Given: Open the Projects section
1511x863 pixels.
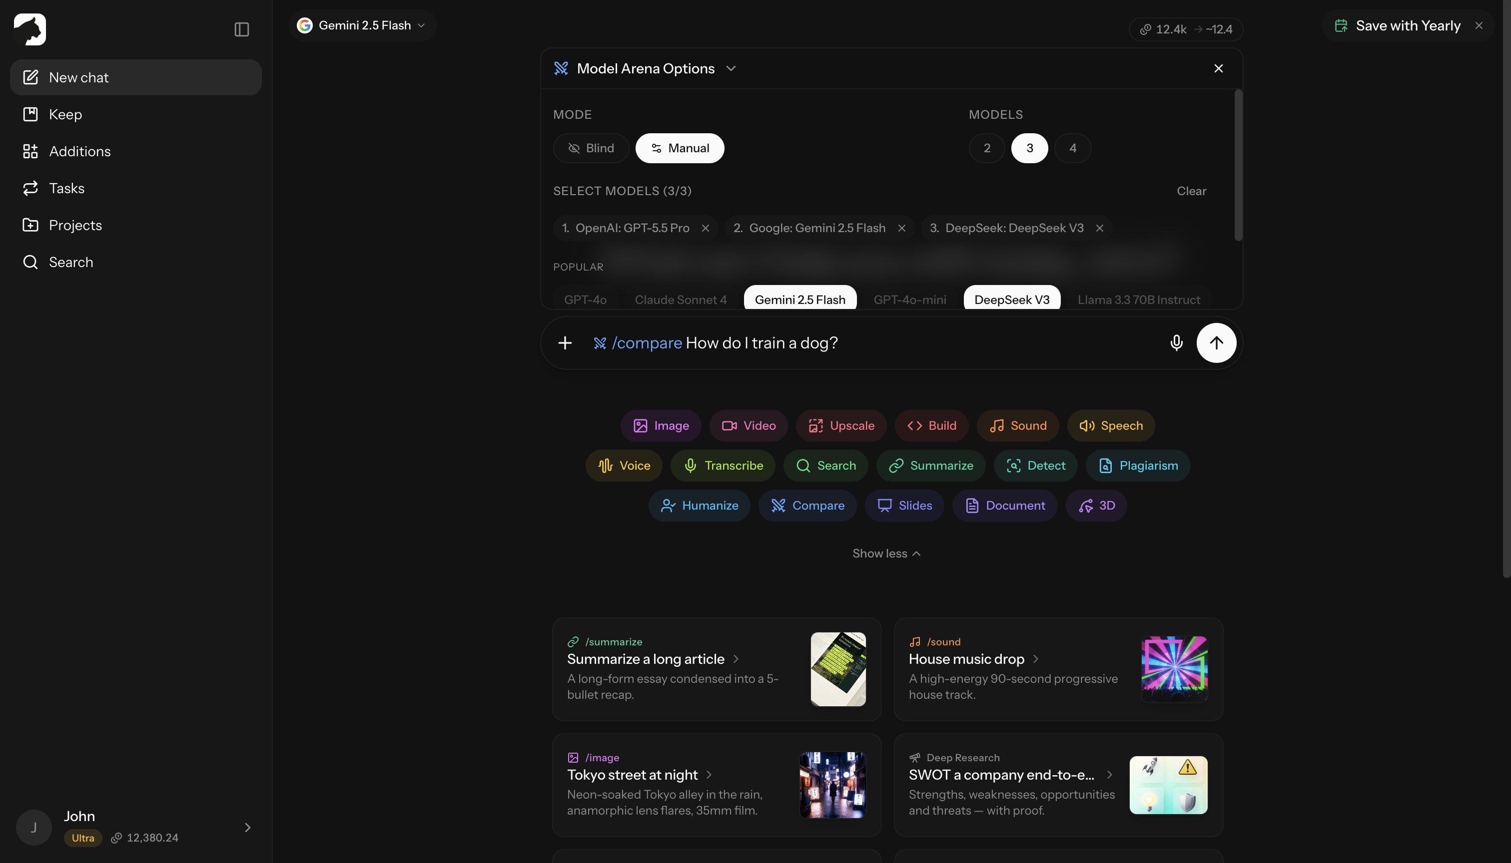Looking at the screenshot, I should pyautogui.click(x=136, y=225).
